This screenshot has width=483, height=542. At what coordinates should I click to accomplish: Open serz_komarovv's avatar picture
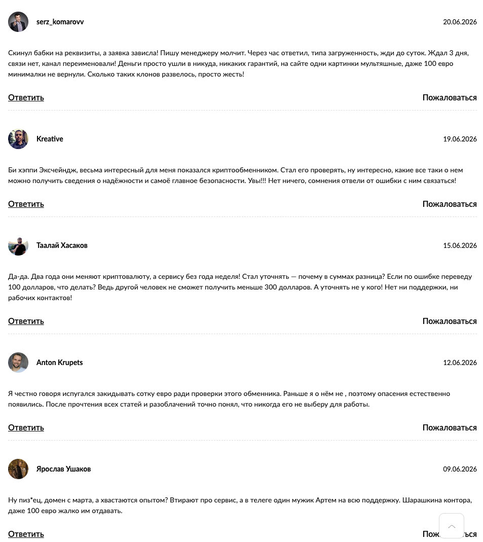click(x=18, y=22)
